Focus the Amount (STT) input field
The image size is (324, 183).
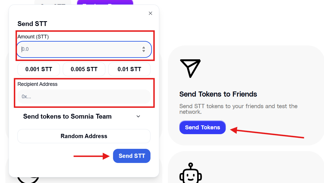(84, 49)
